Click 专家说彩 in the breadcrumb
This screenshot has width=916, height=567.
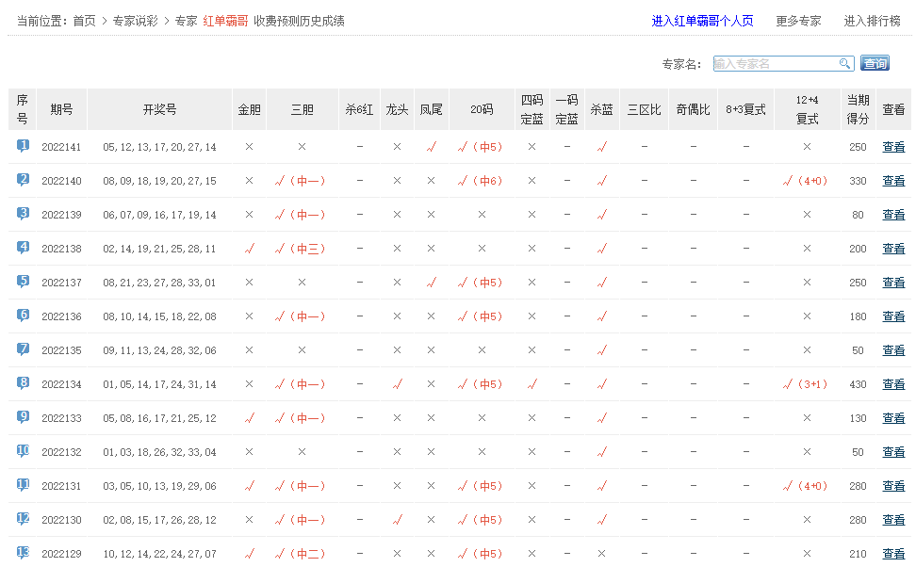pos(135,21)
